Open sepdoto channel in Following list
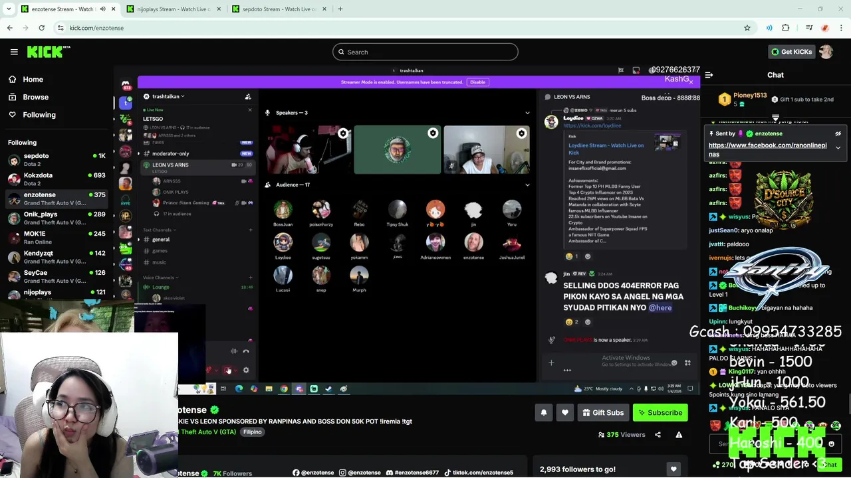This screenshot has height=478, width=851. point(57,160)
